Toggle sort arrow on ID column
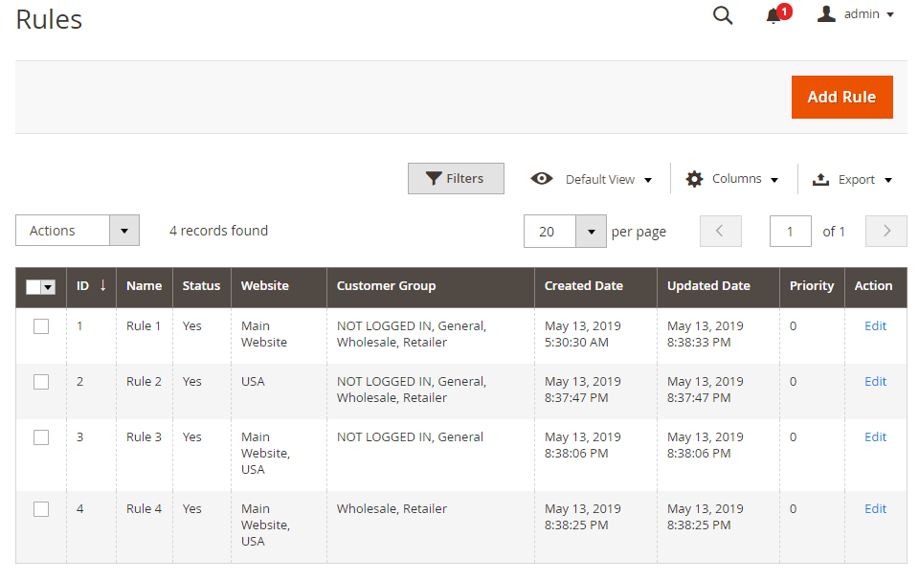The height and width of the screenshot is (581, 919). (102, 285)
